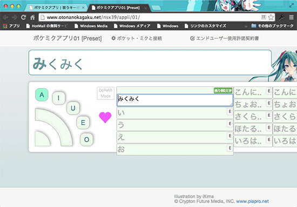The width and height of the screenshot is (297, 207).
Task: Open Windows Media bookmark
Action: (x=91, y=26)
